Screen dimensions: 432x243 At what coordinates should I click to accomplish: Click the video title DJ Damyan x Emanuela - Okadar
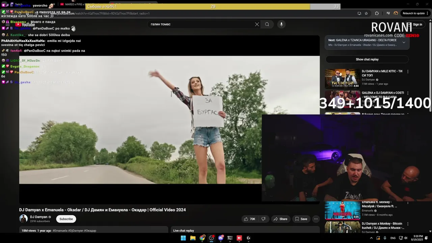click(102, 210)
